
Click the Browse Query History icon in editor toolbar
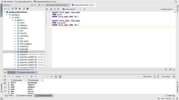point(51,9)
